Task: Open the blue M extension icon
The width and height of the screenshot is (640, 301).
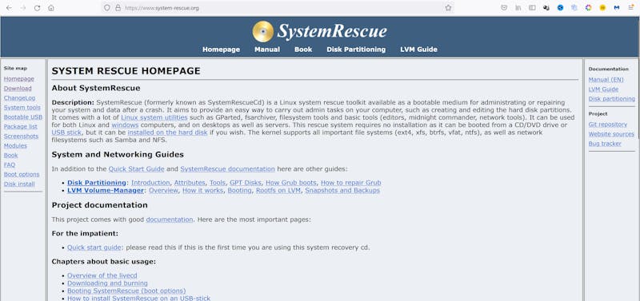Action: (x=617, y=8)
